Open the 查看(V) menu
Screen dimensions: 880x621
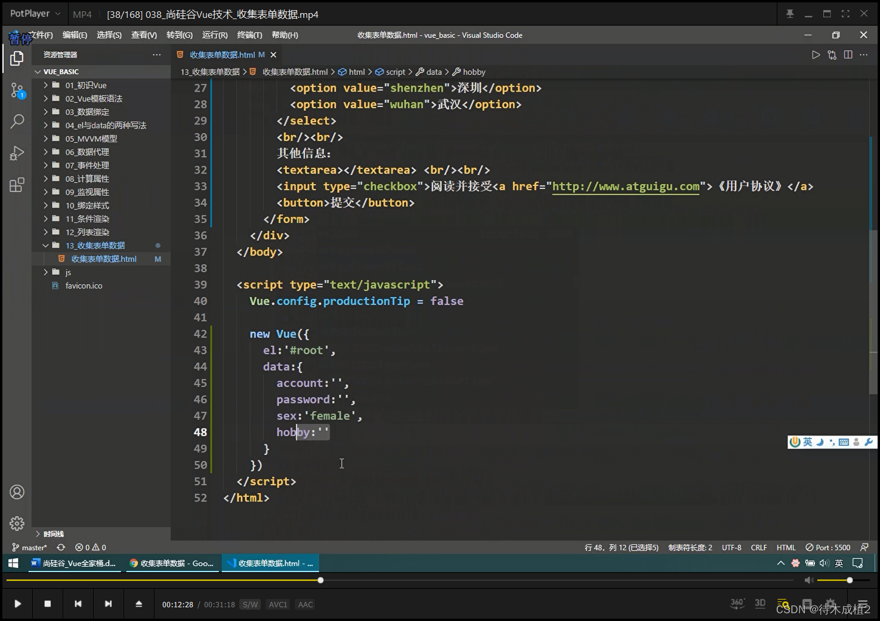click(144, 35)
